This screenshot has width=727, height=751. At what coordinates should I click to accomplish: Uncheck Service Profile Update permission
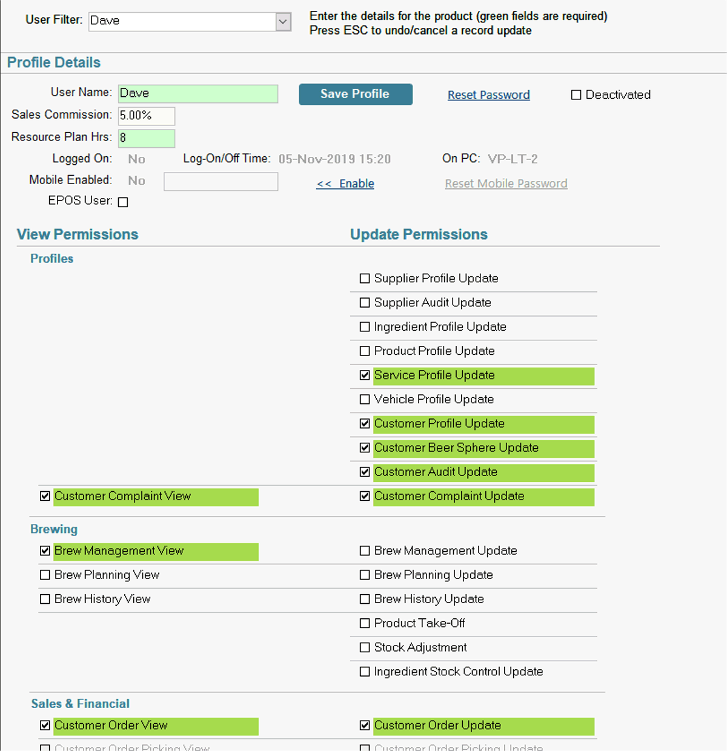click(x=364, y=375)
